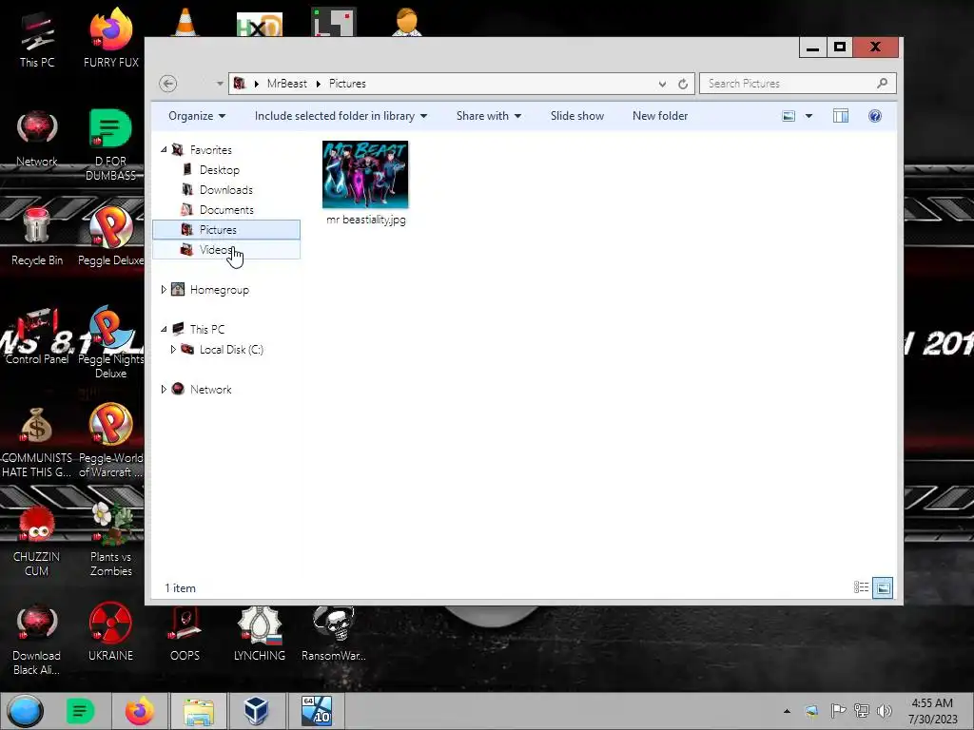Image resolution: width=974 pixels, height=730 pixels.
Task: Open recent locations dropdown arrow
Action: click(x=220, y=84)
